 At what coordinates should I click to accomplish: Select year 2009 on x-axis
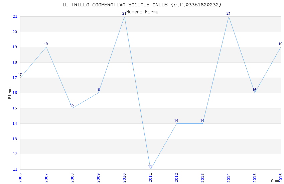pos(98,178)
